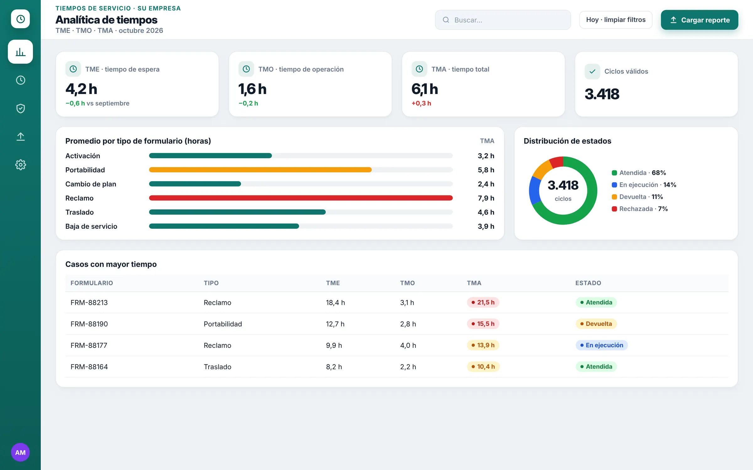Open the shield check sidebar icon
This screenshot has height=470, width=753.
[20, 108]
